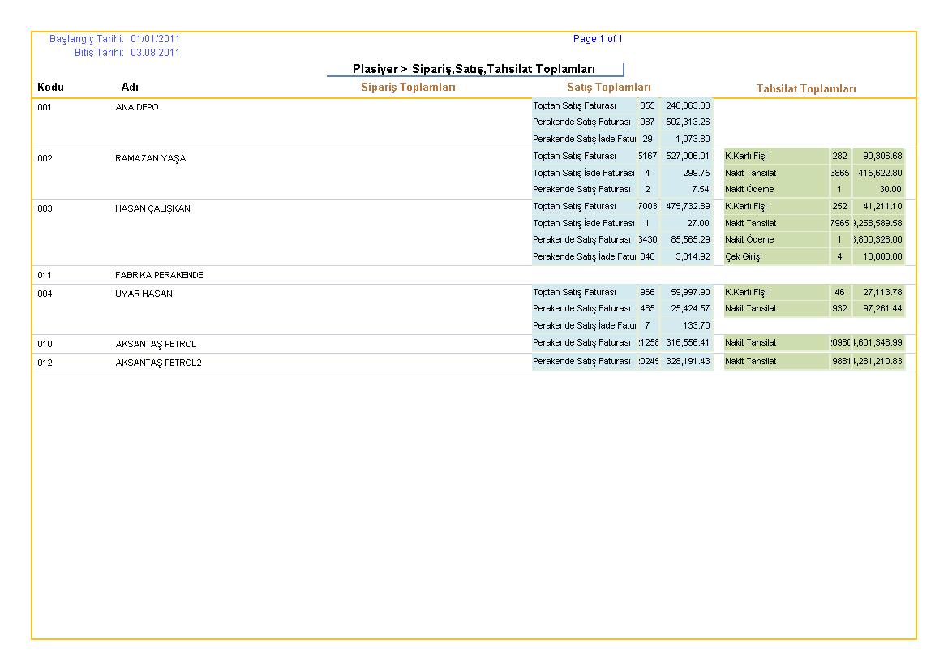Click the name "RAMAZAN YAŞA"
The width and height of the screenshot is (948, 670).
pos(151,158)
